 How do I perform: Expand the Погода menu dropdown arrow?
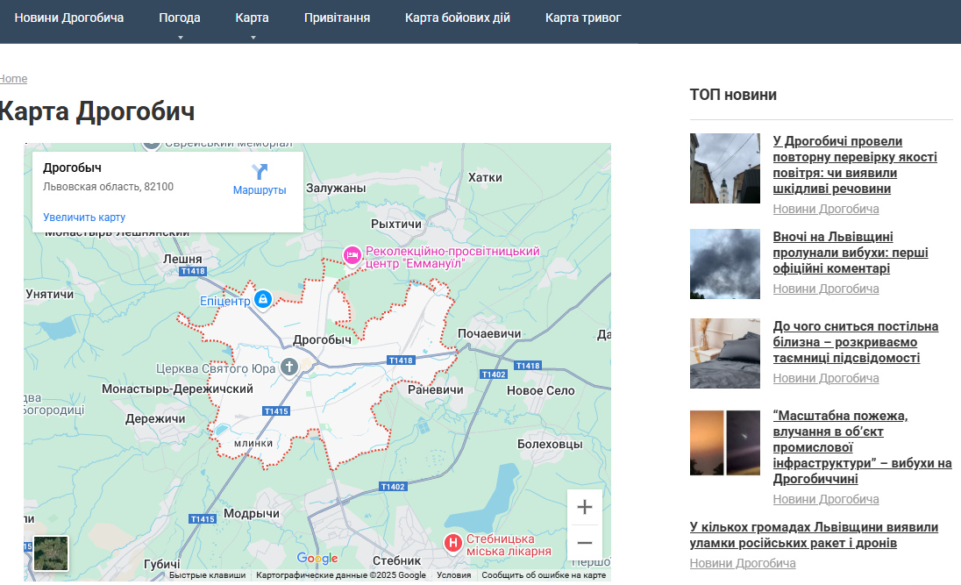181,38
